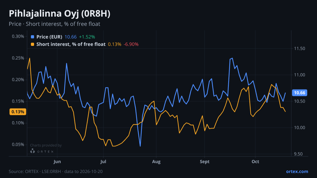Click the 10.50 right axis label
Viewport: 317px width, 178px height.
[299, 101]
